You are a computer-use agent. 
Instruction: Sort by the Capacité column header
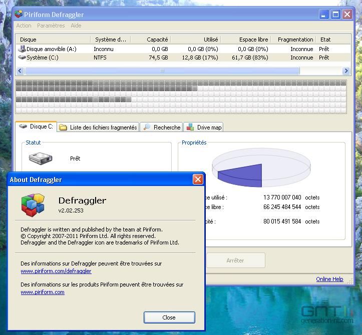[x=151, y=39]
